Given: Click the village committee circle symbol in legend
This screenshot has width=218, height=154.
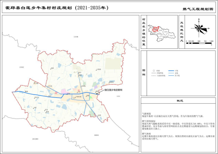Looking at the screenshot, I should coord(154,71).
